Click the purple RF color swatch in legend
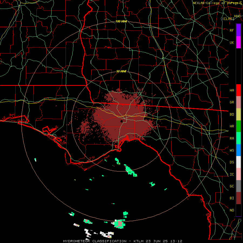Screen dimensions: 243x243 238,30
